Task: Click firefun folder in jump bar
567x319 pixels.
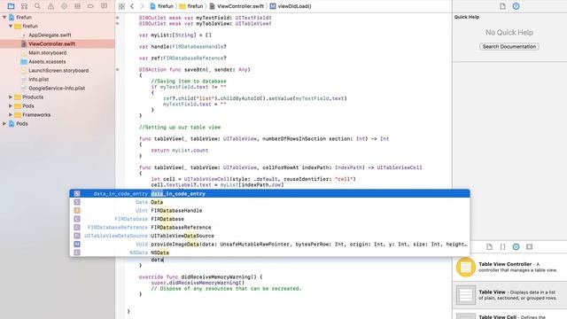Action: 191,6
